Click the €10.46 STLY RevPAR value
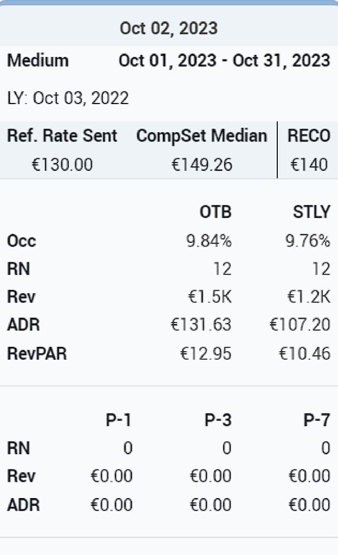The height and width of the screenshot is (555, 338). coord(305,353)
